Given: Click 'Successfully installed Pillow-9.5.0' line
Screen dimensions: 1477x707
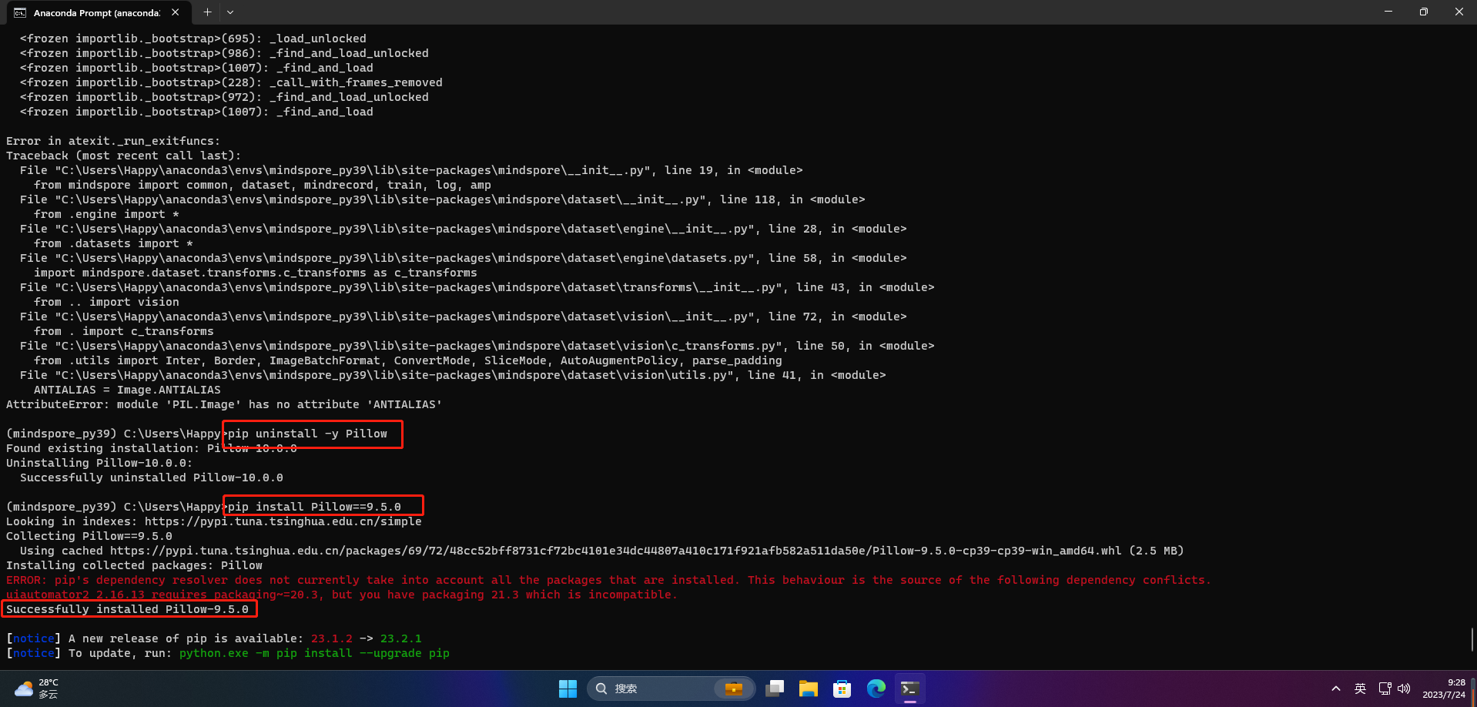Looking at the screenshot, I should (x=127, y=609).
